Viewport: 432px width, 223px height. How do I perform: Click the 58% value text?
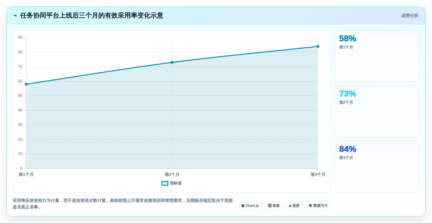[x=348, y=39]
